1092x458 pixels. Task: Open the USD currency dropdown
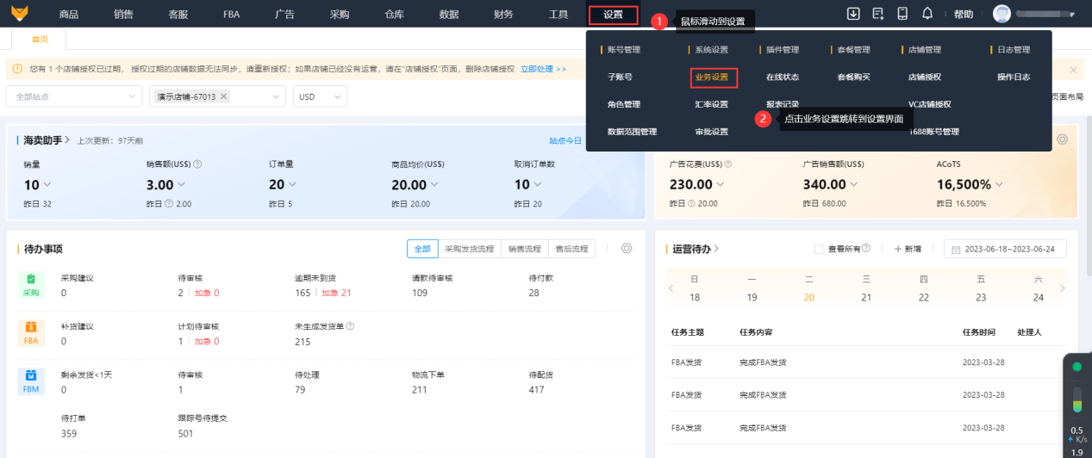pos(320,96)
